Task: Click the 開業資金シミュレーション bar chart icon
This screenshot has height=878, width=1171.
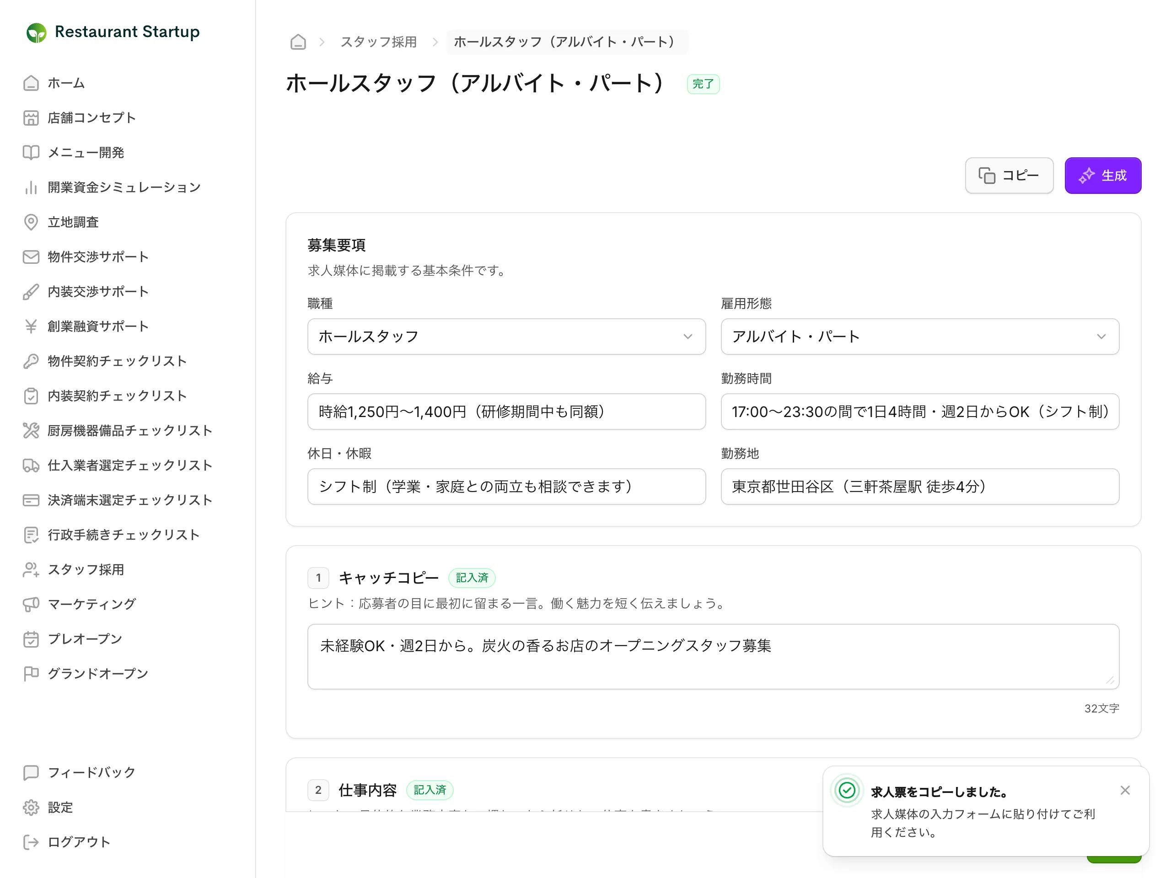Action: [31, 187]
